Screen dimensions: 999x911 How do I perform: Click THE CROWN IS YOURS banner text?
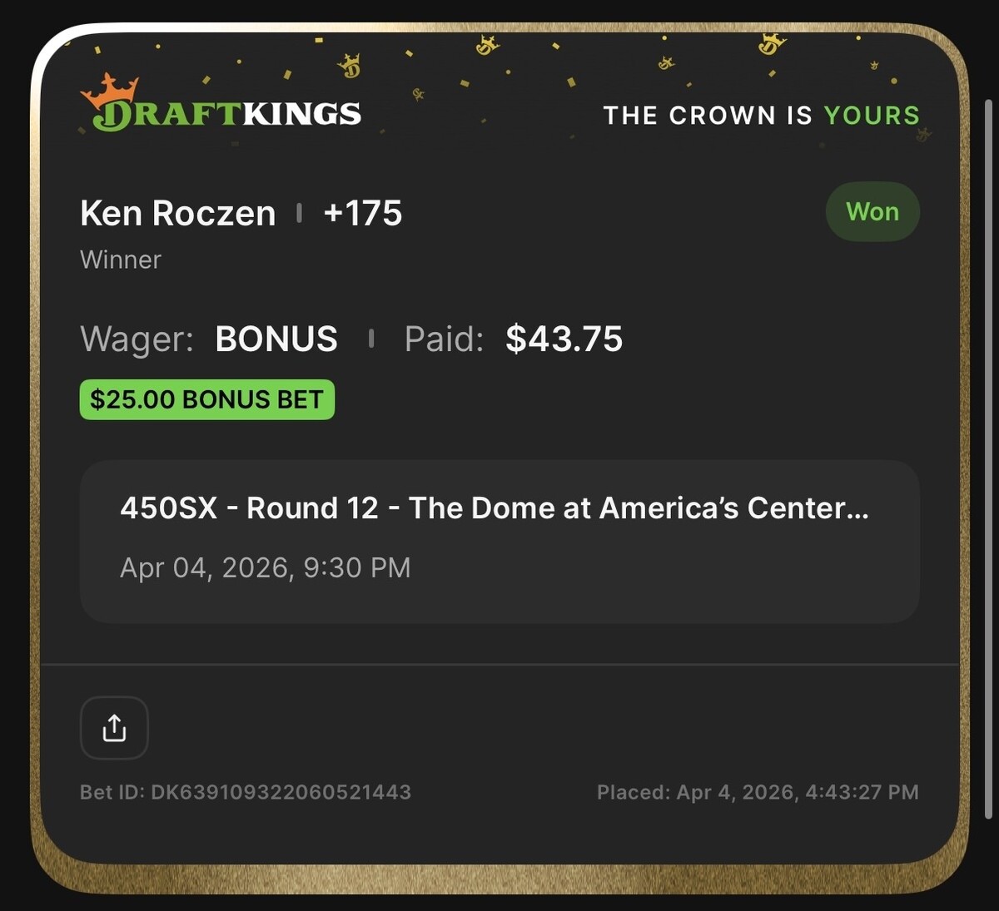tap(762, 115)
